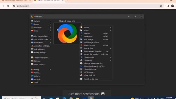Bookmark this page with star icon
The height and width of the screenshot is (99, 176).
coord(161,6)
